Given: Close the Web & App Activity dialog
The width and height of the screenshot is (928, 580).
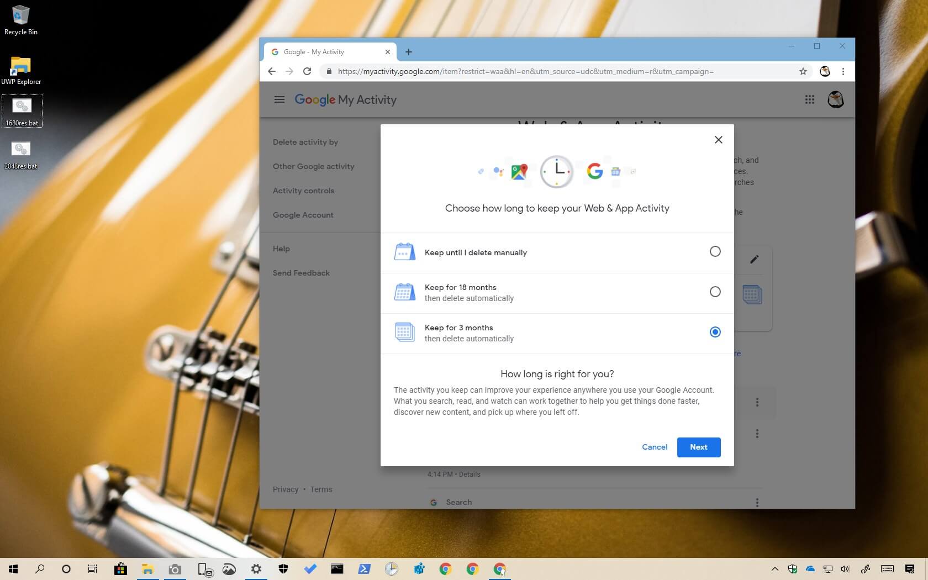Looking at the screenshot, I should click(718, 140).
